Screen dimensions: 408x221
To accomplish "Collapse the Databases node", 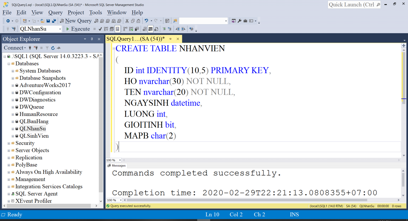I will click(8, 64).
